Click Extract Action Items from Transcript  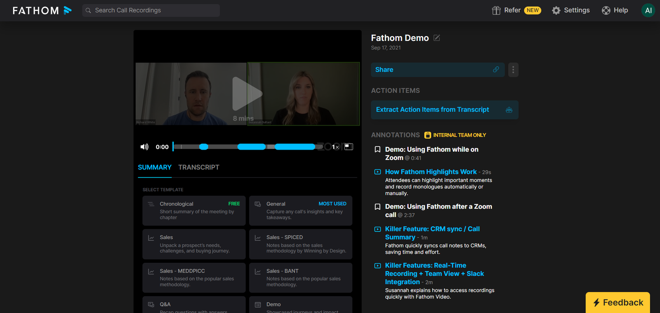(445, 110)
